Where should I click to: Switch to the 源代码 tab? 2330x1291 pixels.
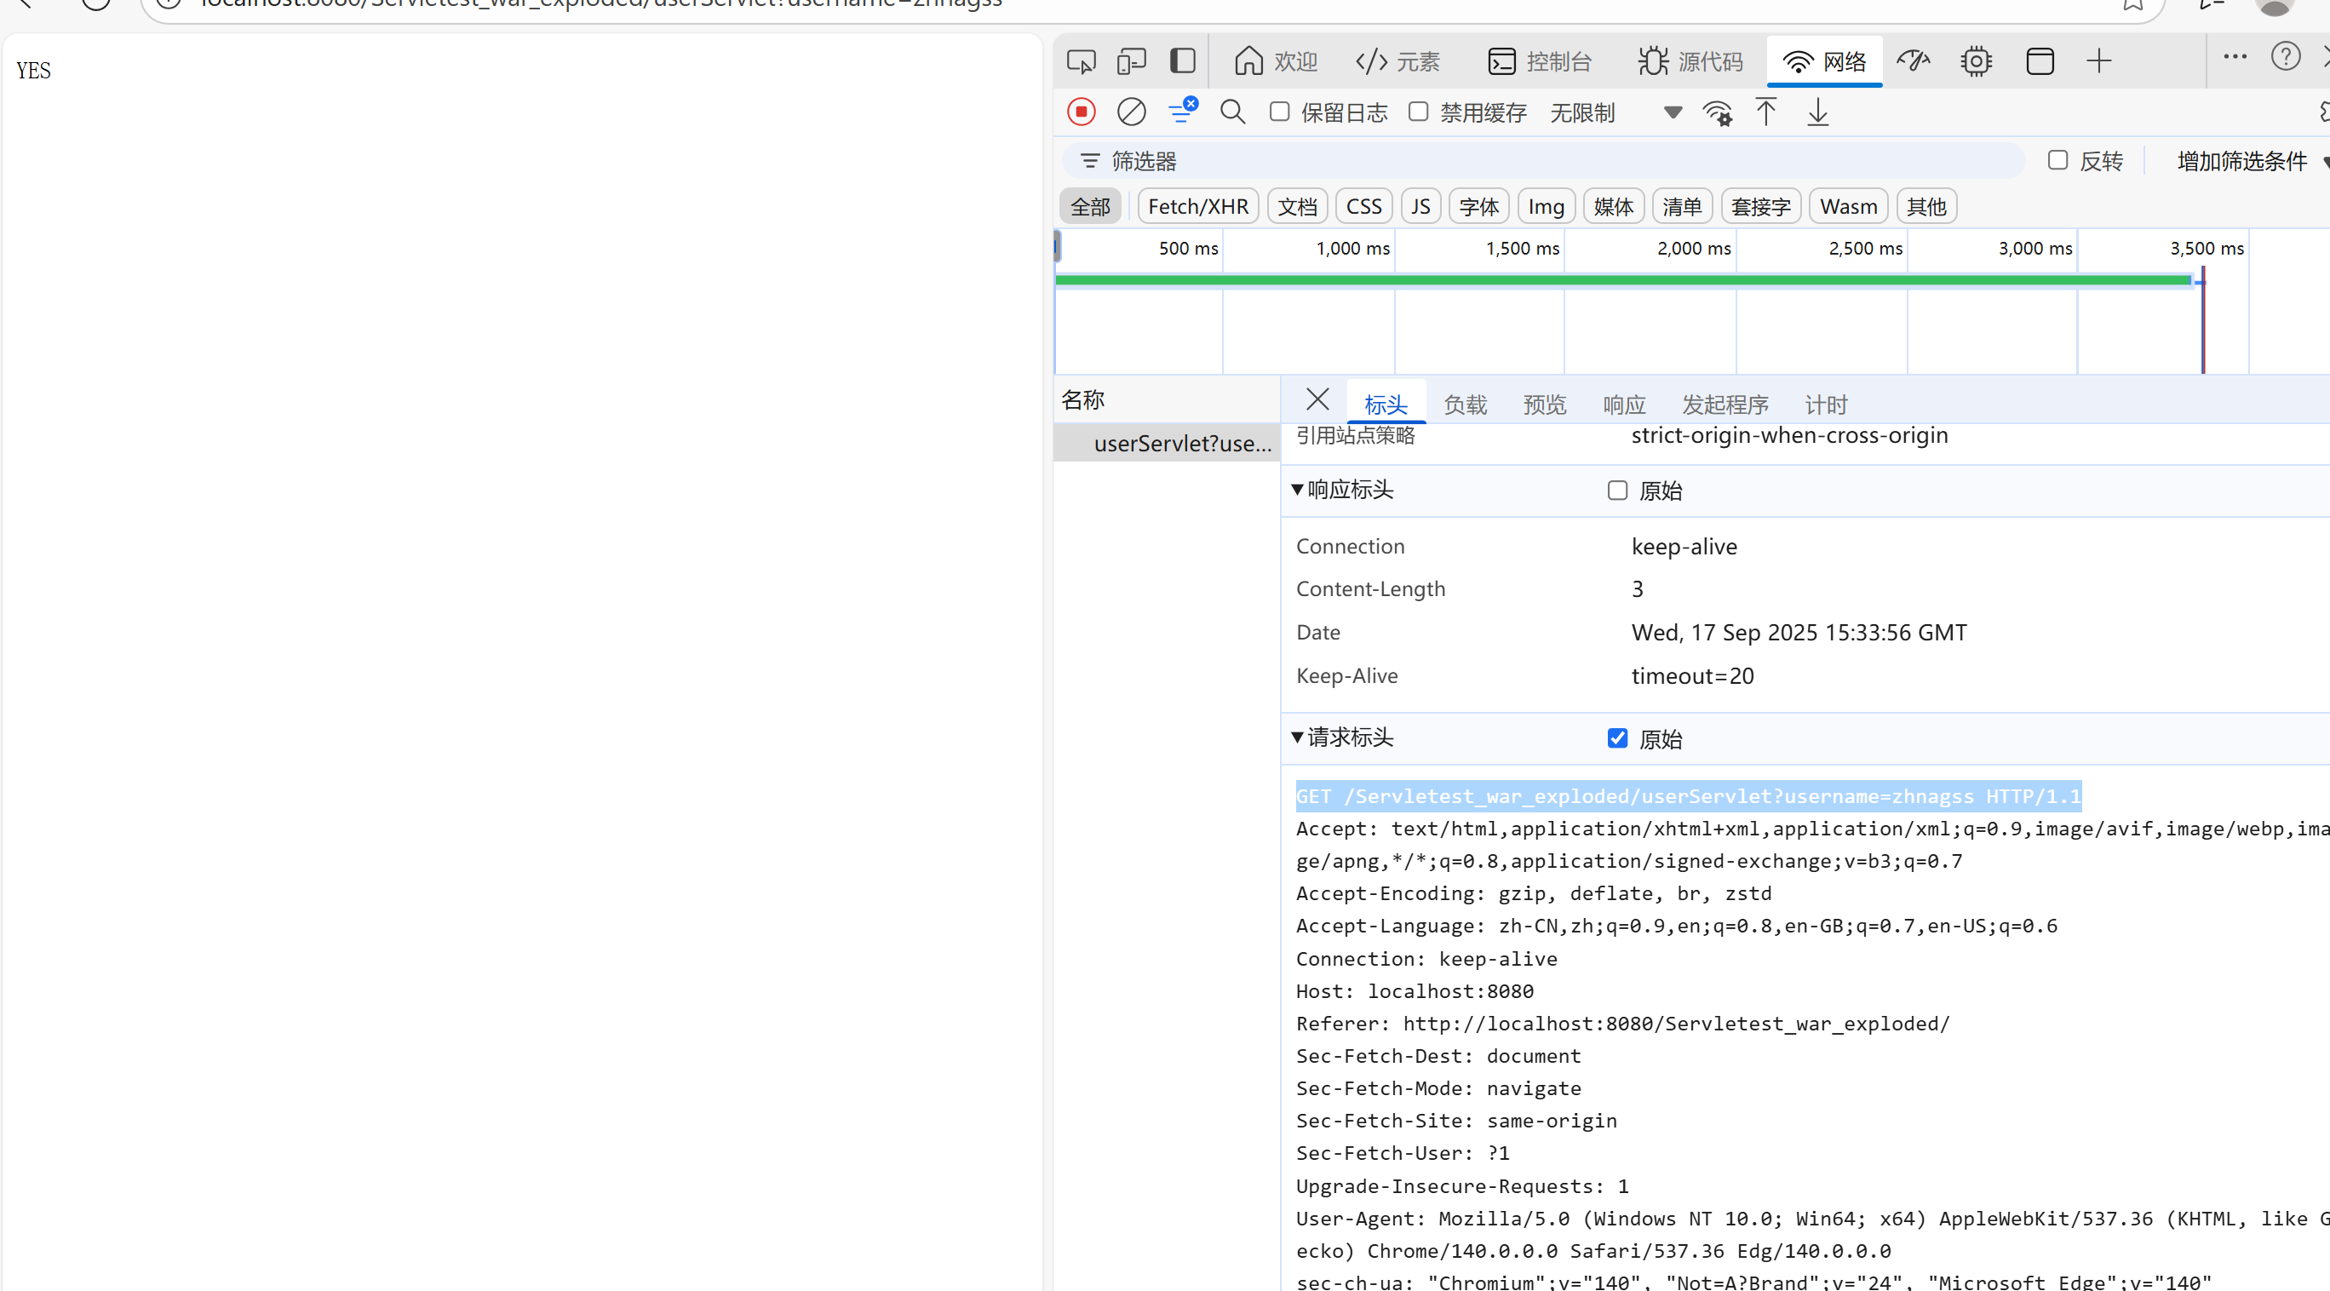1690,61
